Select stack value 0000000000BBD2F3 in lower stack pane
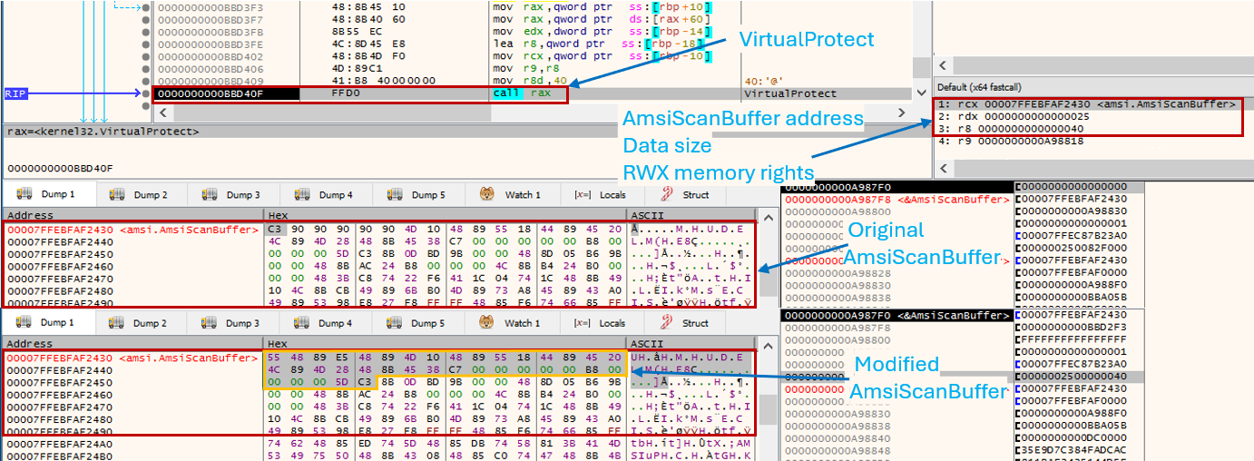The width and height of the screenshot is (1254, 461). click(x=1073, y=325)
